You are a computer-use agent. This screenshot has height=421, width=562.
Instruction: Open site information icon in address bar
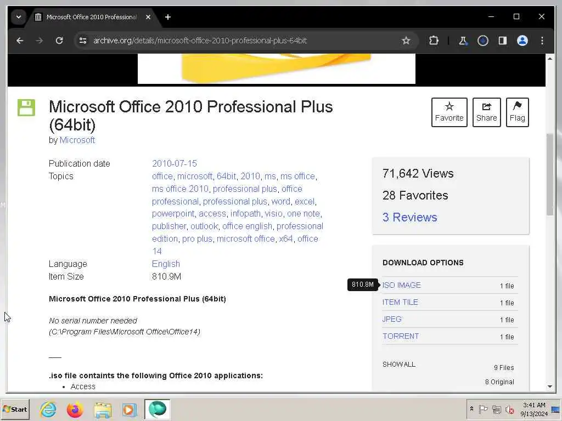pos(83,41)
